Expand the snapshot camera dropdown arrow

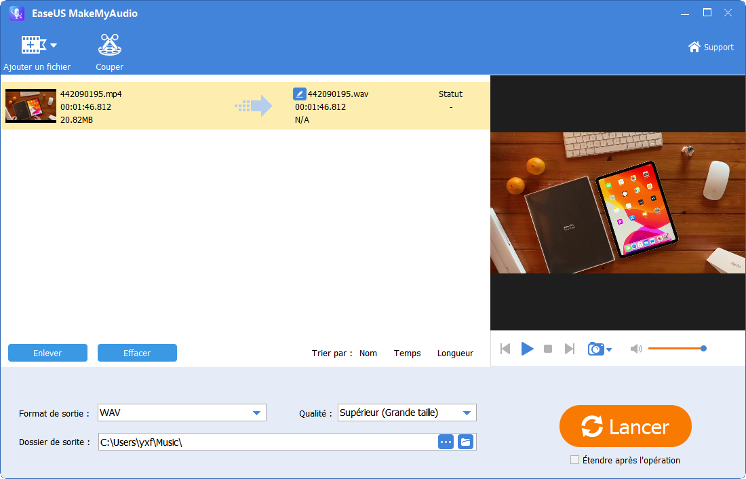click(609, 350)
